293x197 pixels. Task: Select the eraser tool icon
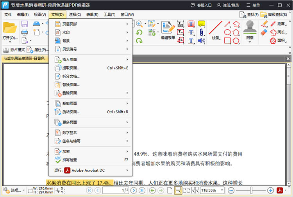pyautogui.click(x=264, y=32)
